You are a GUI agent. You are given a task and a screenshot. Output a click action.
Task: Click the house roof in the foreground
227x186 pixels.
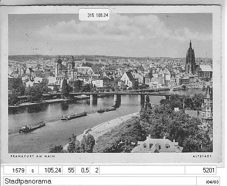click(157, 145)
